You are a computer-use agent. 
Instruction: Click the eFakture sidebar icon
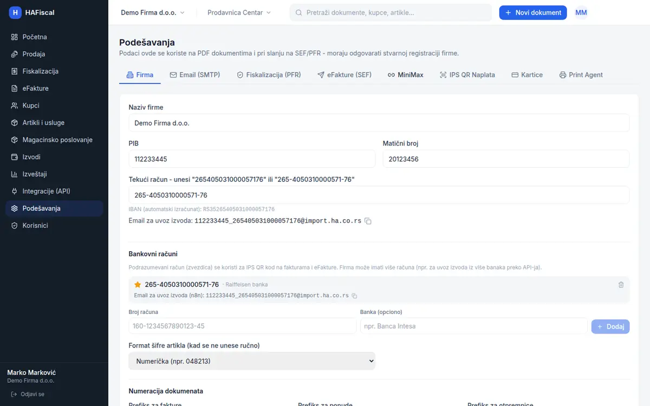tap(15, 88)
